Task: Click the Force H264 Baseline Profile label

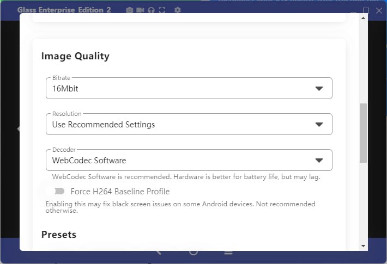Action: click(x=120, y=192)
